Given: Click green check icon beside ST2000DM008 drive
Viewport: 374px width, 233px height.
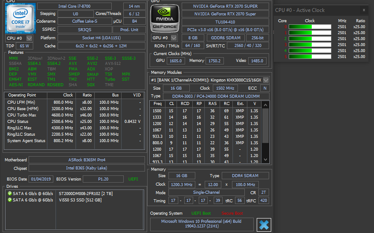Looking at the screenshot, I should (10, 193).
